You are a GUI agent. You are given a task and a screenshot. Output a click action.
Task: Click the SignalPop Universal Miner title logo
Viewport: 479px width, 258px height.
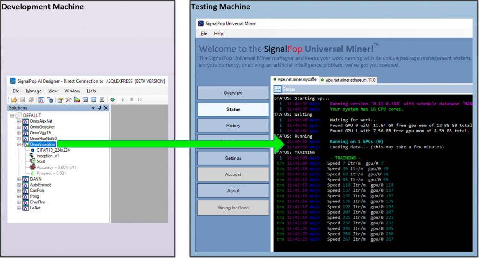point(201,23)
